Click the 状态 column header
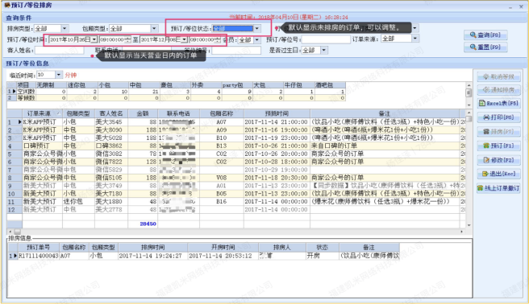The image size is (529, 304). click(323, 248)
